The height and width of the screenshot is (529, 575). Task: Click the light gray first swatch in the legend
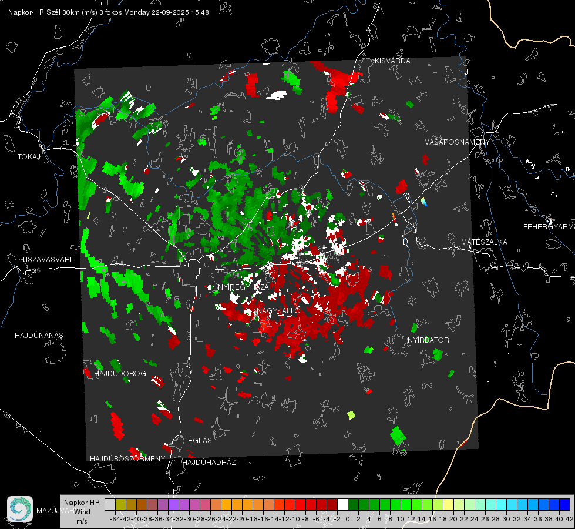click(x=110, y=505)
